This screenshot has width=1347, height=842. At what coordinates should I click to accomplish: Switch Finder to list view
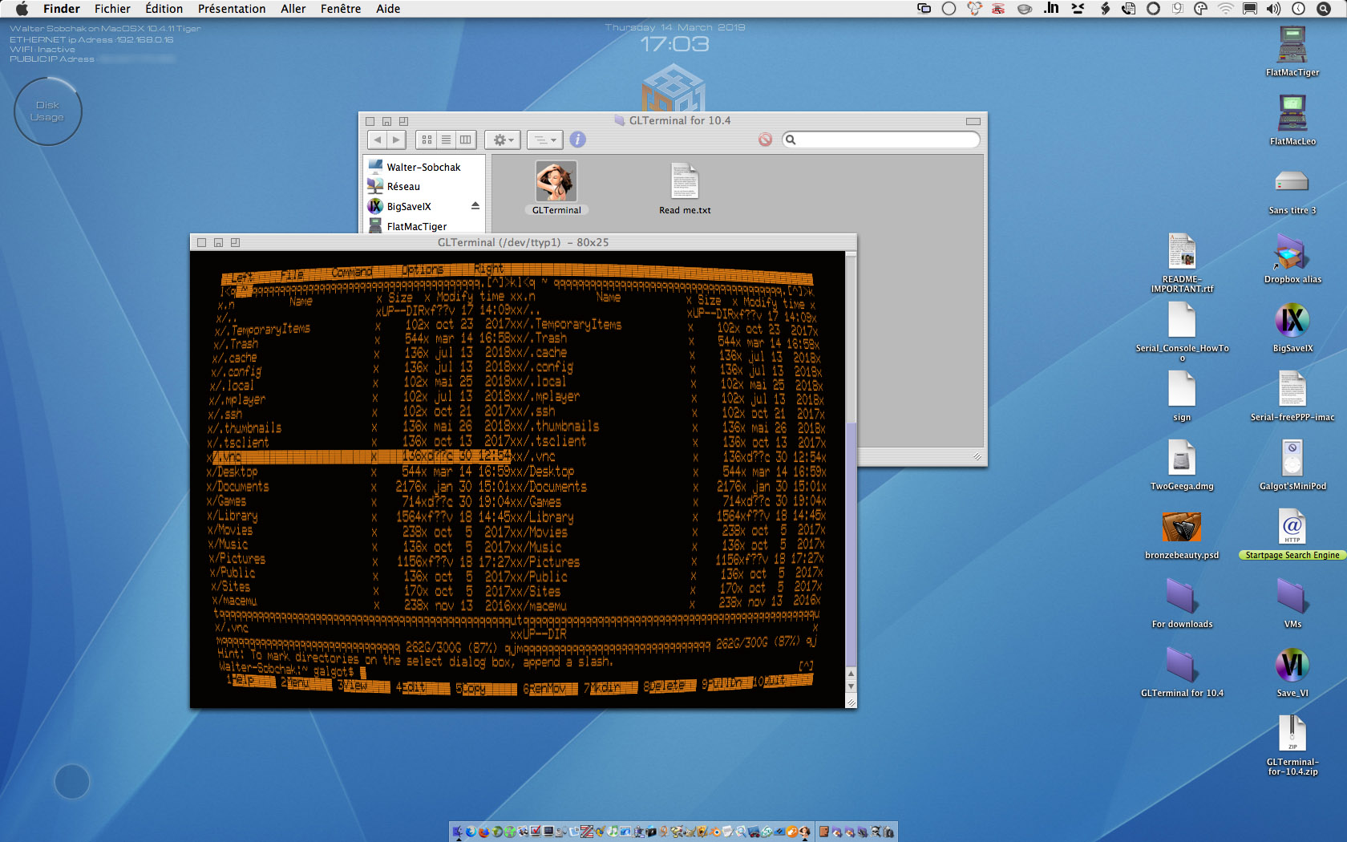[446, 140]
